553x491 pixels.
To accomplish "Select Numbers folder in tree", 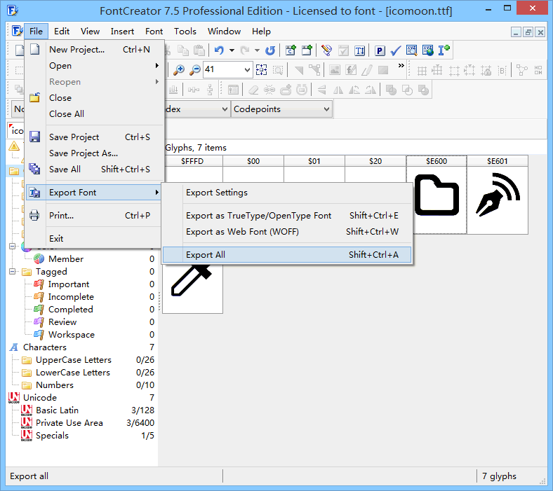I will (x=55, y=385).
